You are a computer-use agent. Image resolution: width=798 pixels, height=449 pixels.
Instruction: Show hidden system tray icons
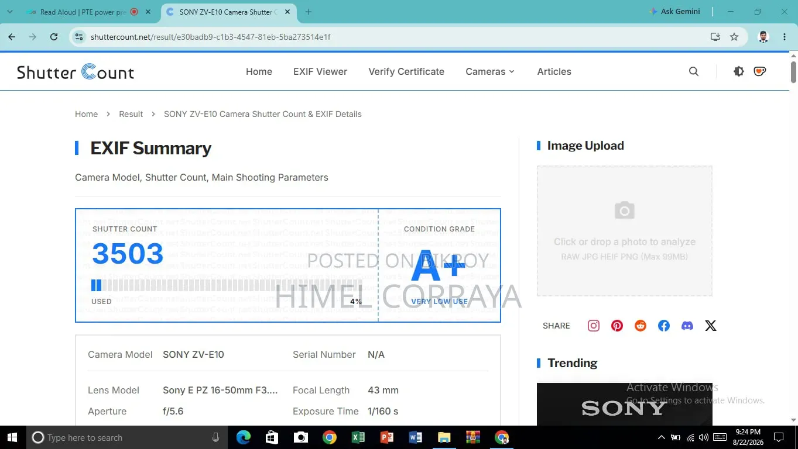pos(662,437)
